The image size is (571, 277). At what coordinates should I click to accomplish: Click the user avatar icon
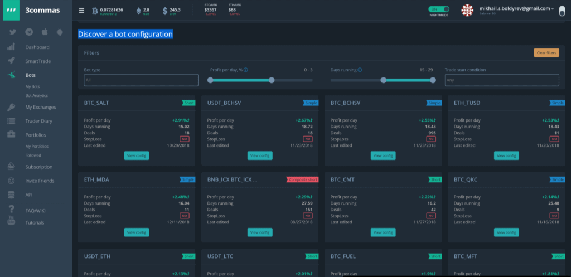point(467,10)
